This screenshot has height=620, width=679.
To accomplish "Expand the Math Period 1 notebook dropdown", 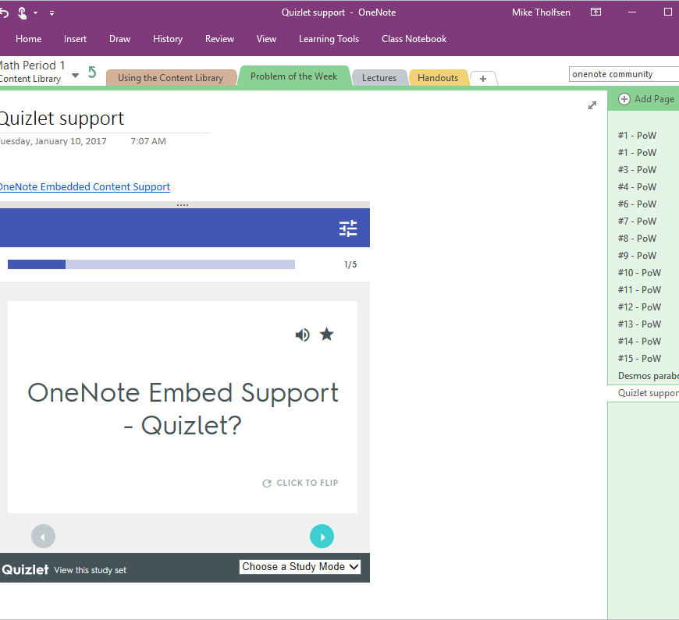I will (x=75, y=76).
